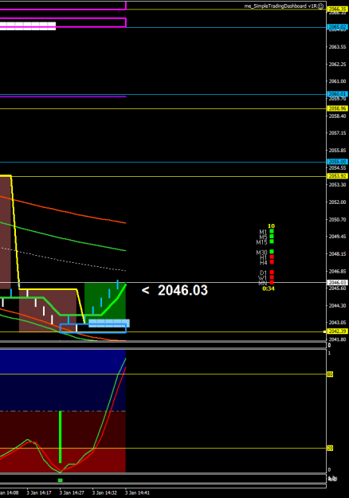Click the blue outlined rectangle near 2042.39
Screen dimensions: 349x498
coord(93,328)
